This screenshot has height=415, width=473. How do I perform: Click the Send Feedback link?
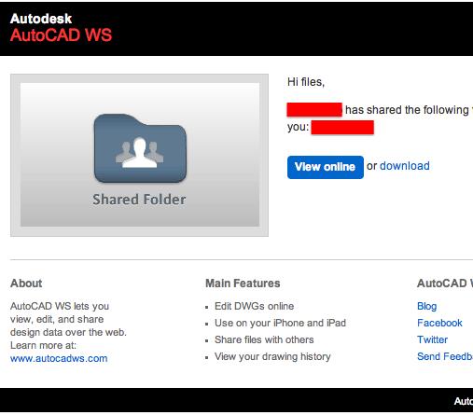pyautogui.click(x=445, y=356)
